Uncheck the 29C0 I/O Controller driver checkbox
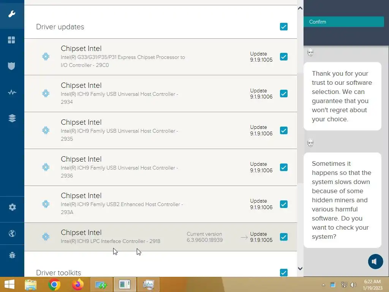This screenshot has height=292, width=389. 283,57
